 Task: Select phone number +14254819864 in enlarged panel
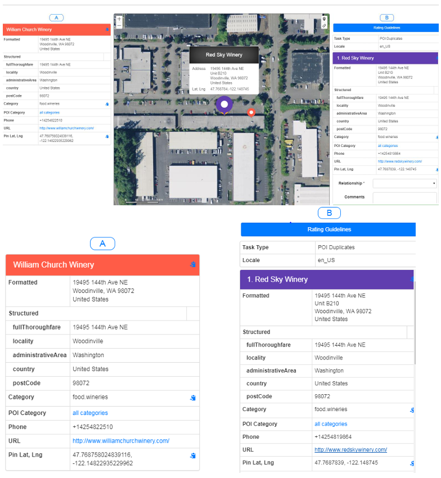(333, 437)
